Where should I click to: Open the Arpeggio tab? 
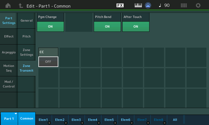(x=9, y=52)
